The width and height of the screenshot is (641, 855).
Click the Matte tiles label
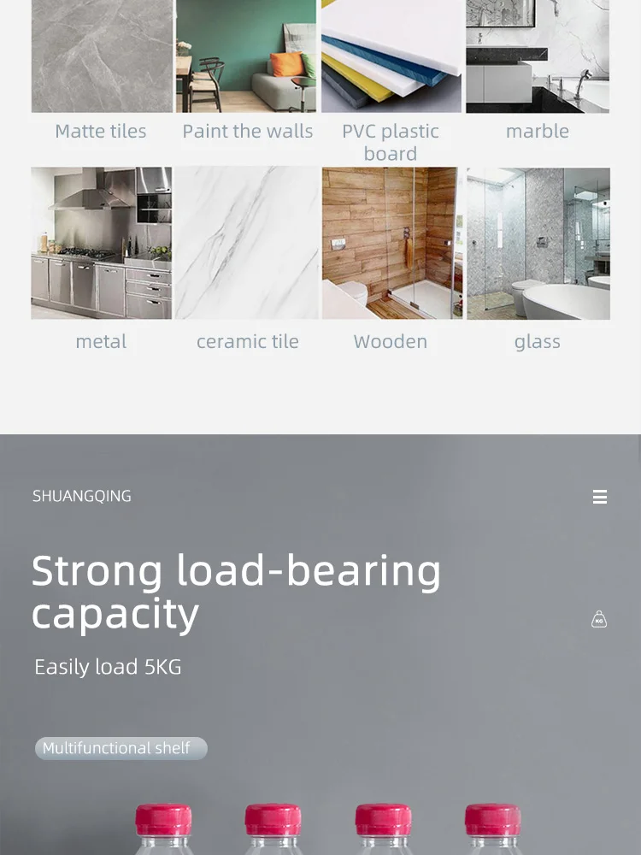[x=101, y=132]
